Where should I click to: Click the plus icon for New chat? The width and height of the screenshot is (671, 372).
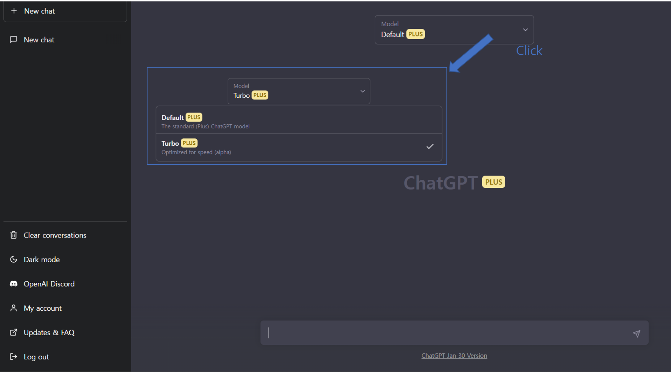(x=14, y=11)
